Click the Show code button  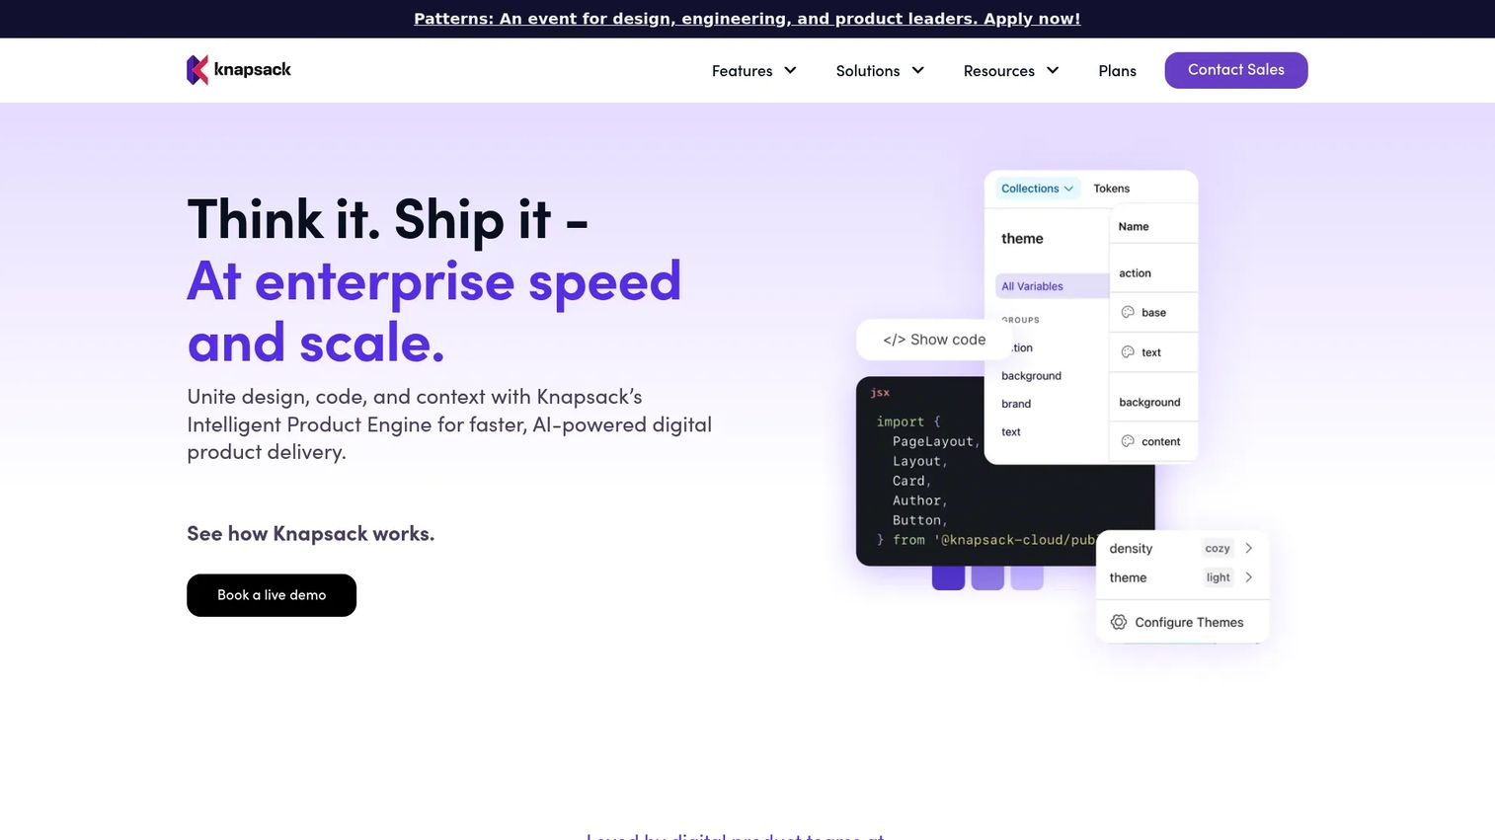click(934, 340)
